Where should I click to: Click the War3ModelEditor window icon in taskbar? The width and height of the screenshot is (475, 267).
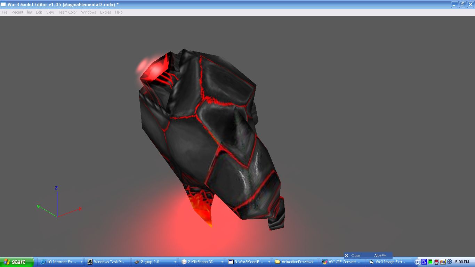231,262
